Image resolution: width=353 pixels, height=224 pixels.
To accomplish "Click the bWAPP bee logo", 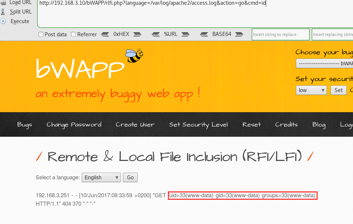I will [134, 56].
